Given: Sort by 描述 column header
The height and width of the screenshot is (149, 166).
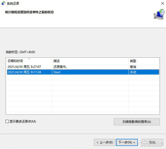Looking at the screenshot, I should click(x=90, y=61).
